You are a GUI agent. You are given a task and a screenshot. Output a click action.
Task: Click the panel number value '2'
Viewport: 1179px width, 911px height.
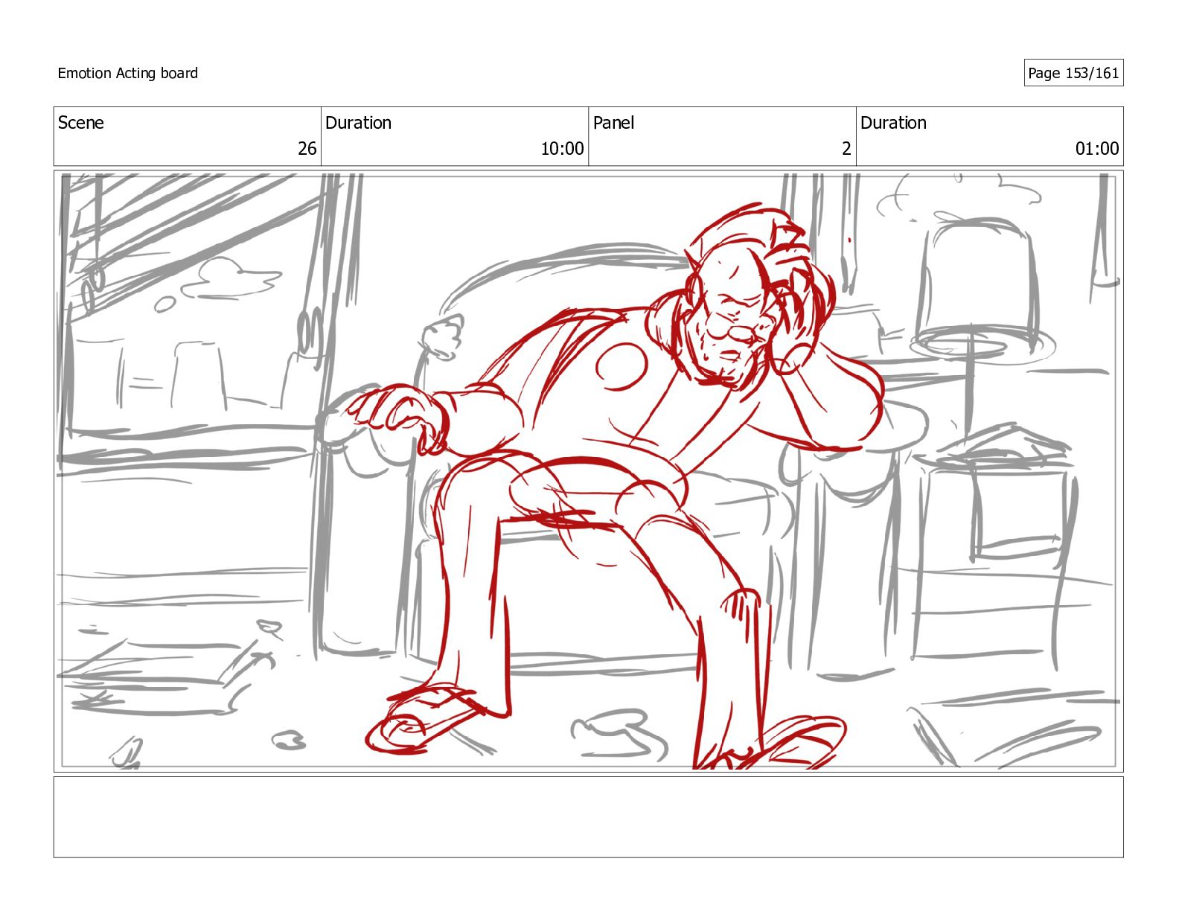(846, 149)
